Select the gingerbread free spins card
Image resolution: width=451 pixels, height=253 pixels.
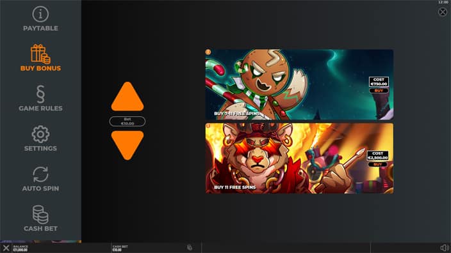coord(299,84)
